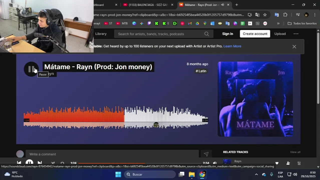The image size is (320, 180).
Task: Go to the Upload page
Action: pos(280,34)
